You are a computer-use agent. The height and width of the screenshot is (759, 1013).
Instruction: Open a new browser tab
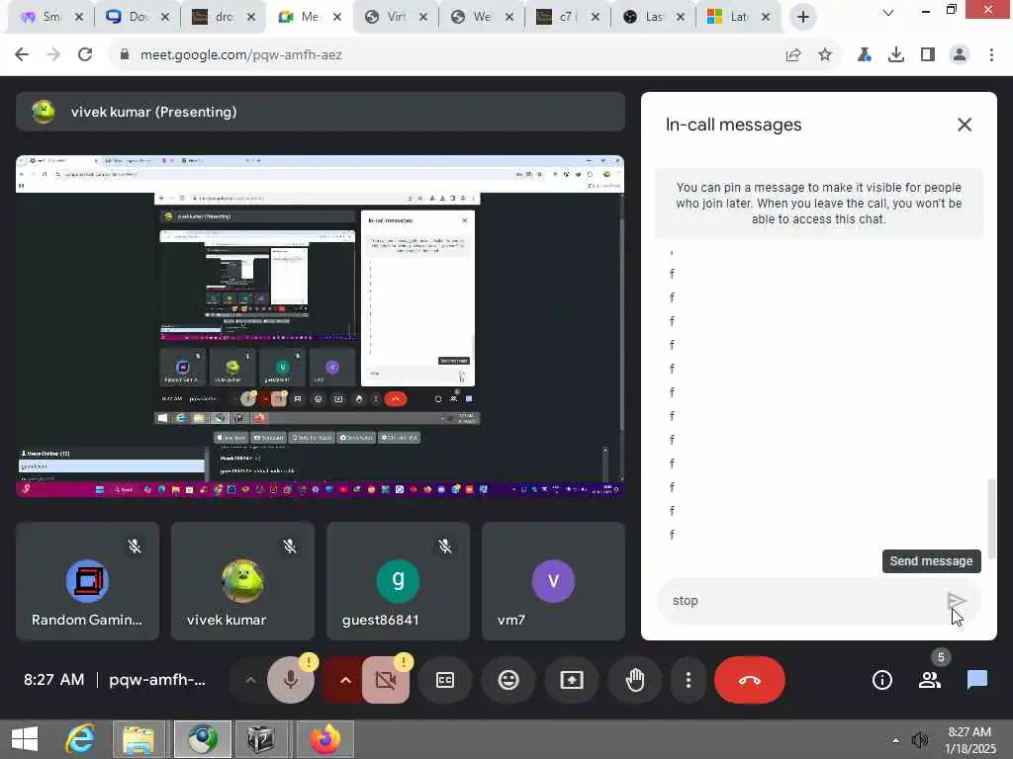(x=803, y=17)
